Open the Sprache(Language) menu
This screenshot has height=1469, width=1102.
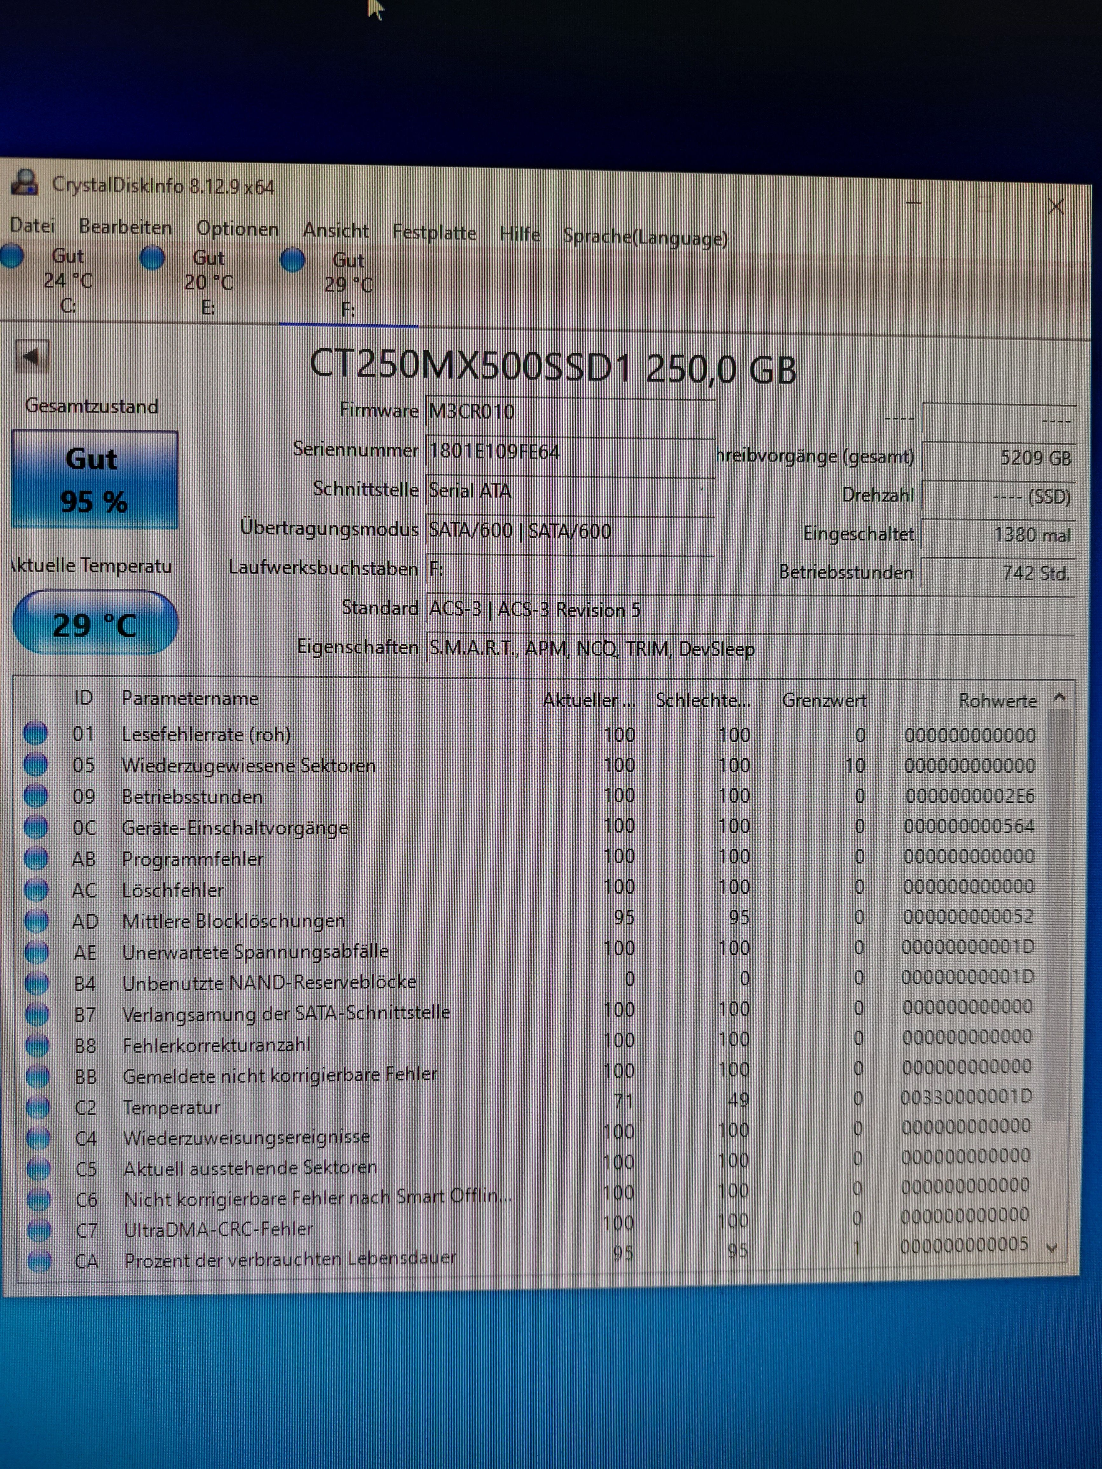tap(645, 237)
